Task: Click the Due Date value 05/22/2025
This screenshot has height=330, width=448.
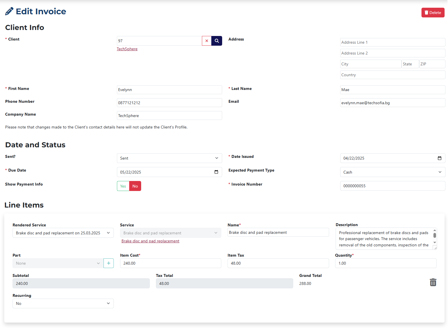Action: pos(131,172)
